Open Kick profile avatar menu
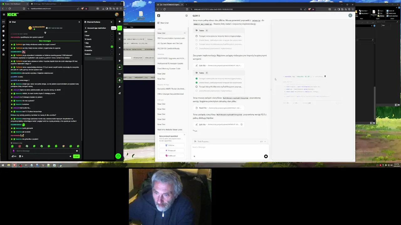 coord(117,14)
